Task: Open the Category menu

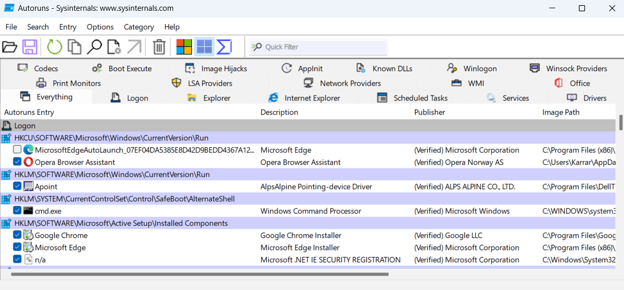Action: click(x=138, y=27)
